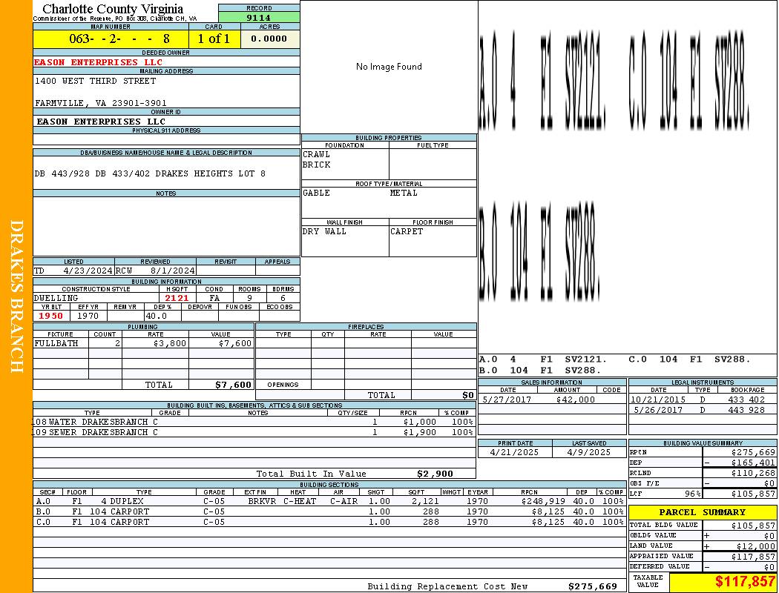
Task: Click the card value 1 of 1
Action: [214, 39]
